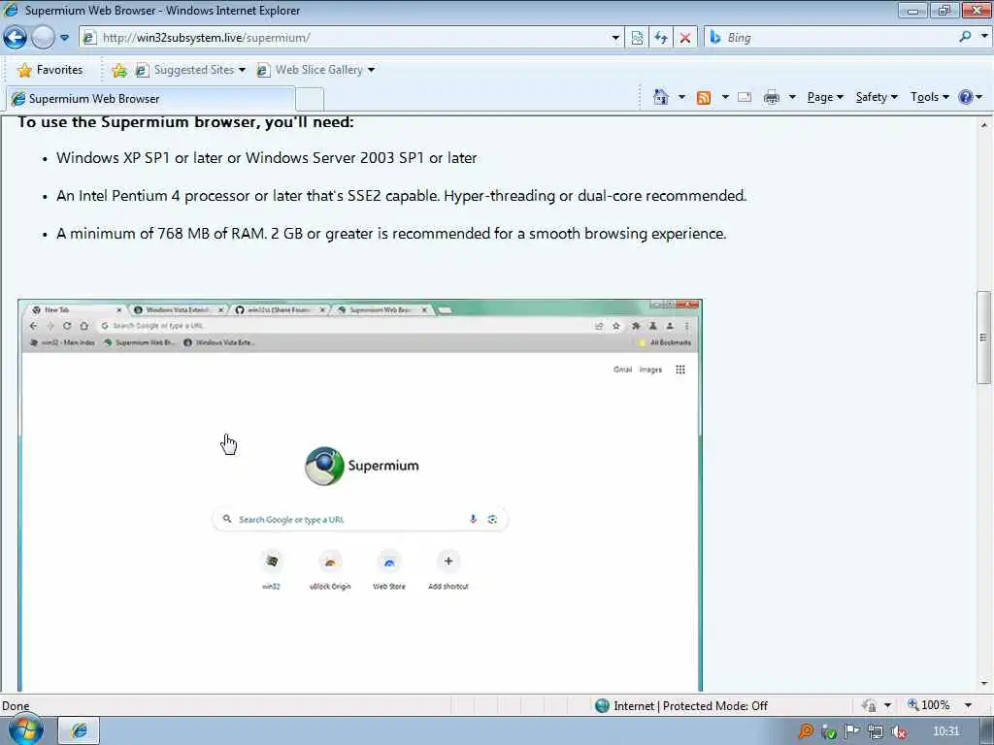Click 'Protected Mode: Off' status text

[715, 706]
